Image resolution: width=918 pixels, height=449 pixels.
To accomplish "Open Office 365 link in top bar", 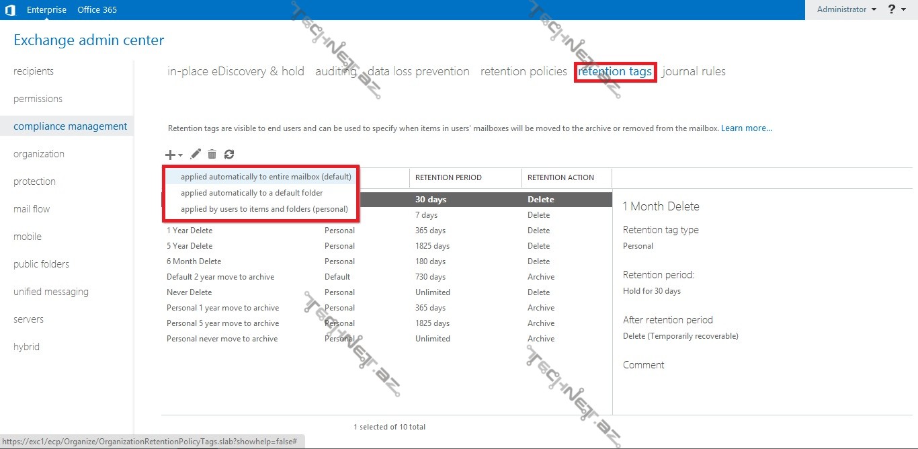I will coord(97,10).
